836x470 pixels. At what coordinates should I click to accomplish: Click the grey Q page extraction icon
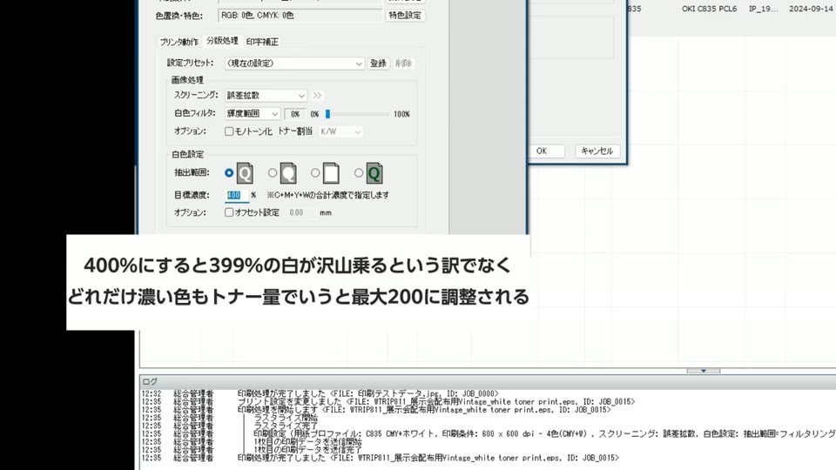point(245,172)
